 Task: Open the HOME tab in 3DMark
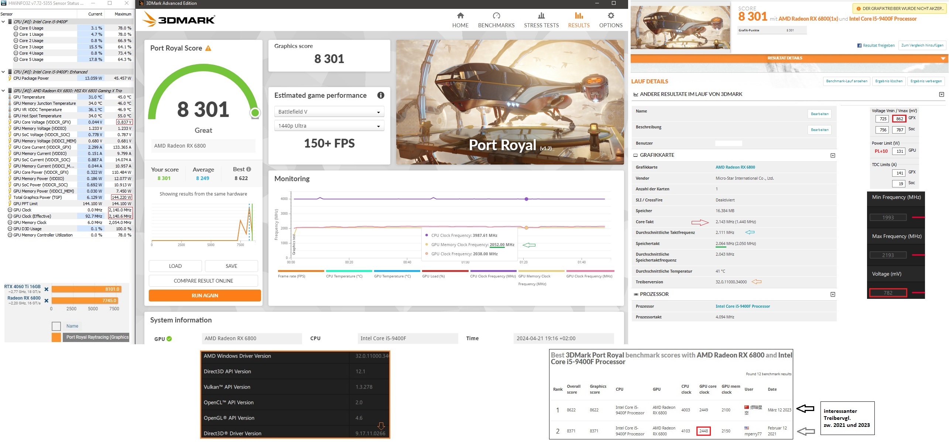pyautogui.click(x=460, y=20)
